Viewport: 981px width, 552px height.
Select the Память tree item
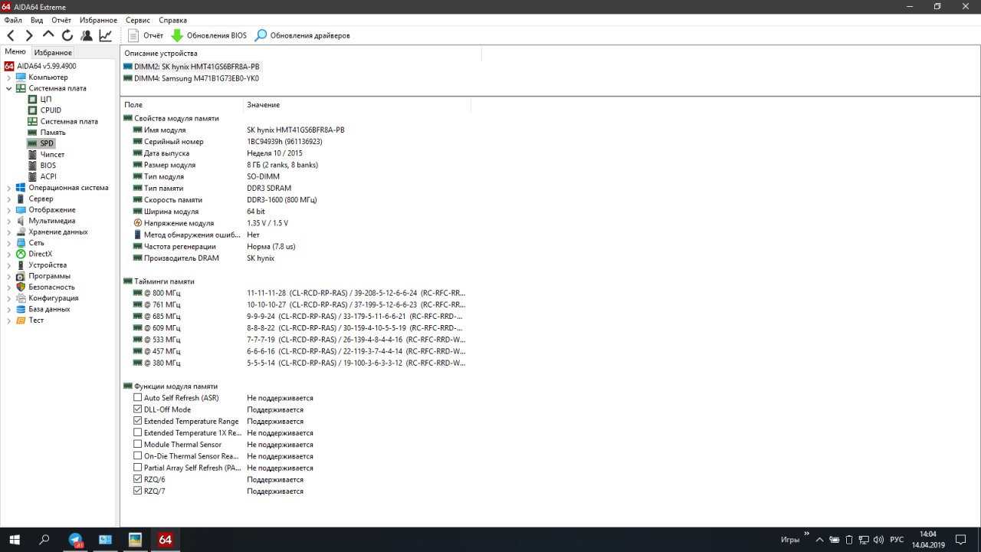[x=53, y=133]
